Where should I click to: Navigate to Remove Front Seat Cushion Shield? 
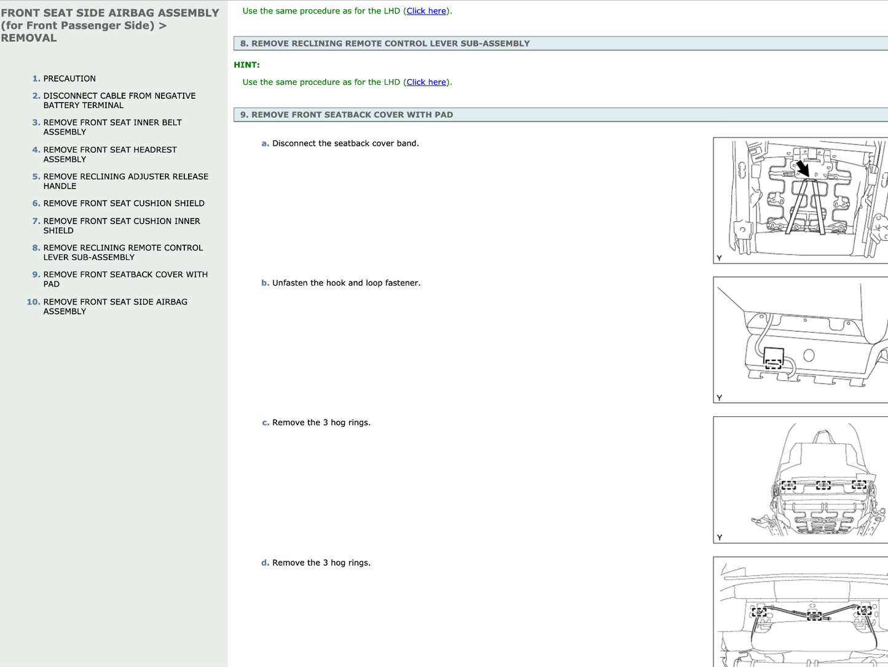(124, 203)
